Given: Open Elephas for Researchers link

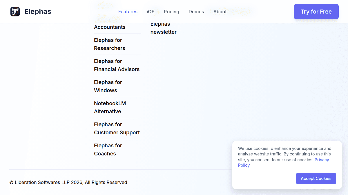Looking at the screenshot, I should pyautogui.click(x=110, y=44).
